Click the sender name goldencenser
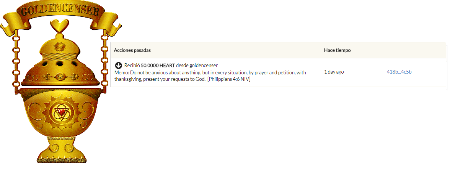The width and height of the screenshot is (455, 175). [x=203, y=66]
